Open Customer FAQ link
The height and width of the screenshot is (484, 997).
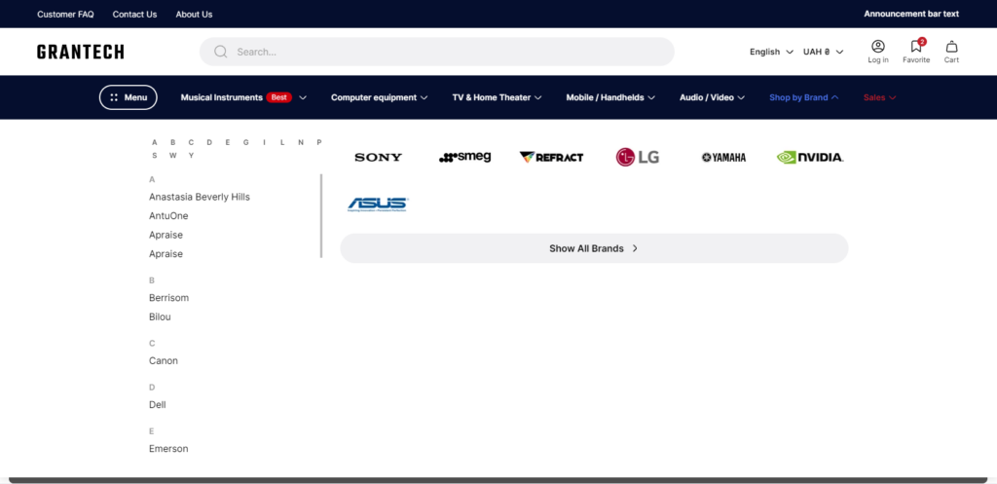point(65,14)
